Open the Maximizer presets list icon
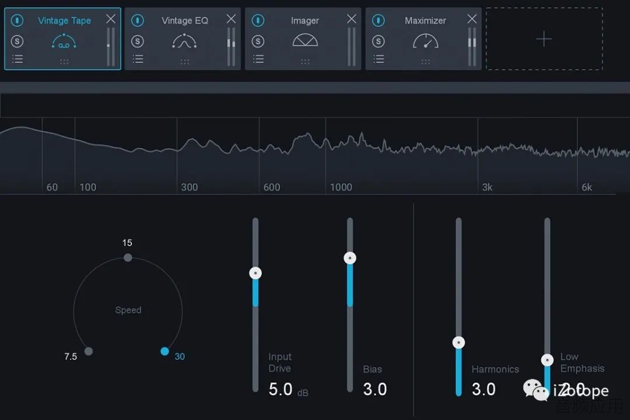This screenshot has height=420, width=630. point(379,59)
